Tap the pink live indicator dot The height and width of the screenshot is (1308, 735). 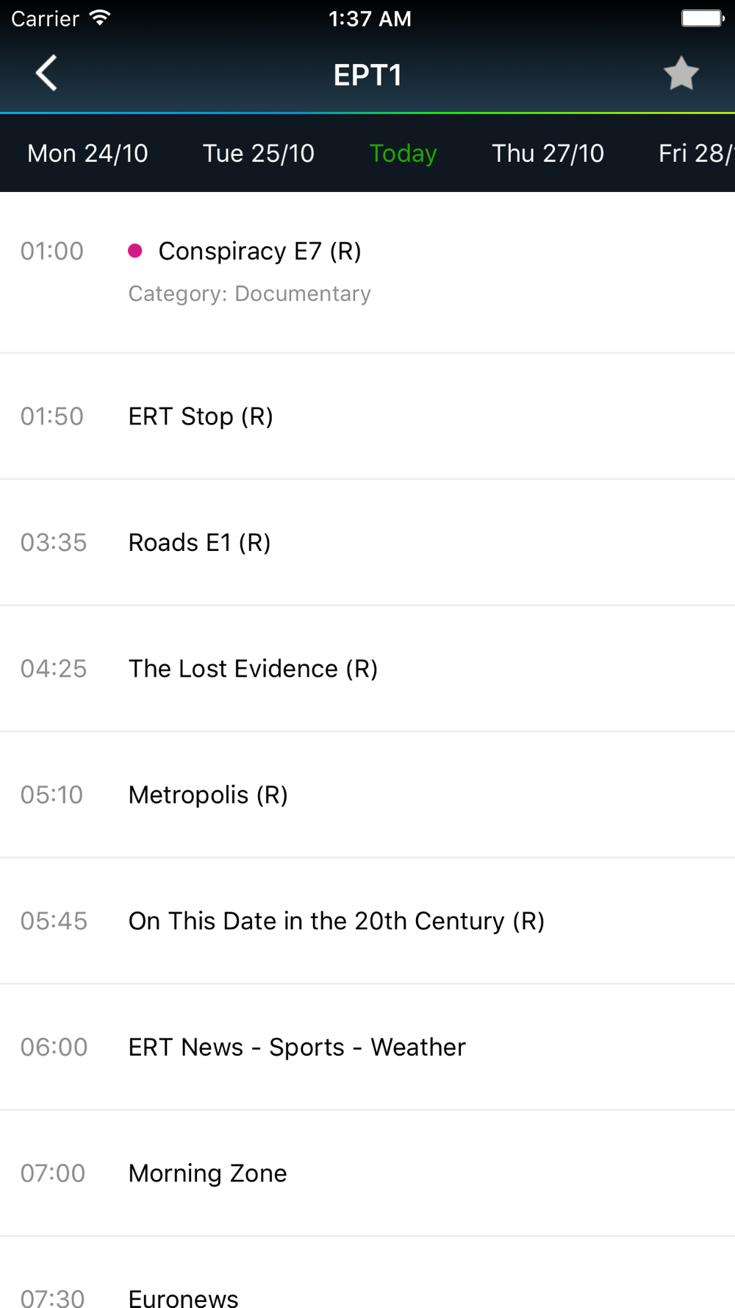(135, 251)
